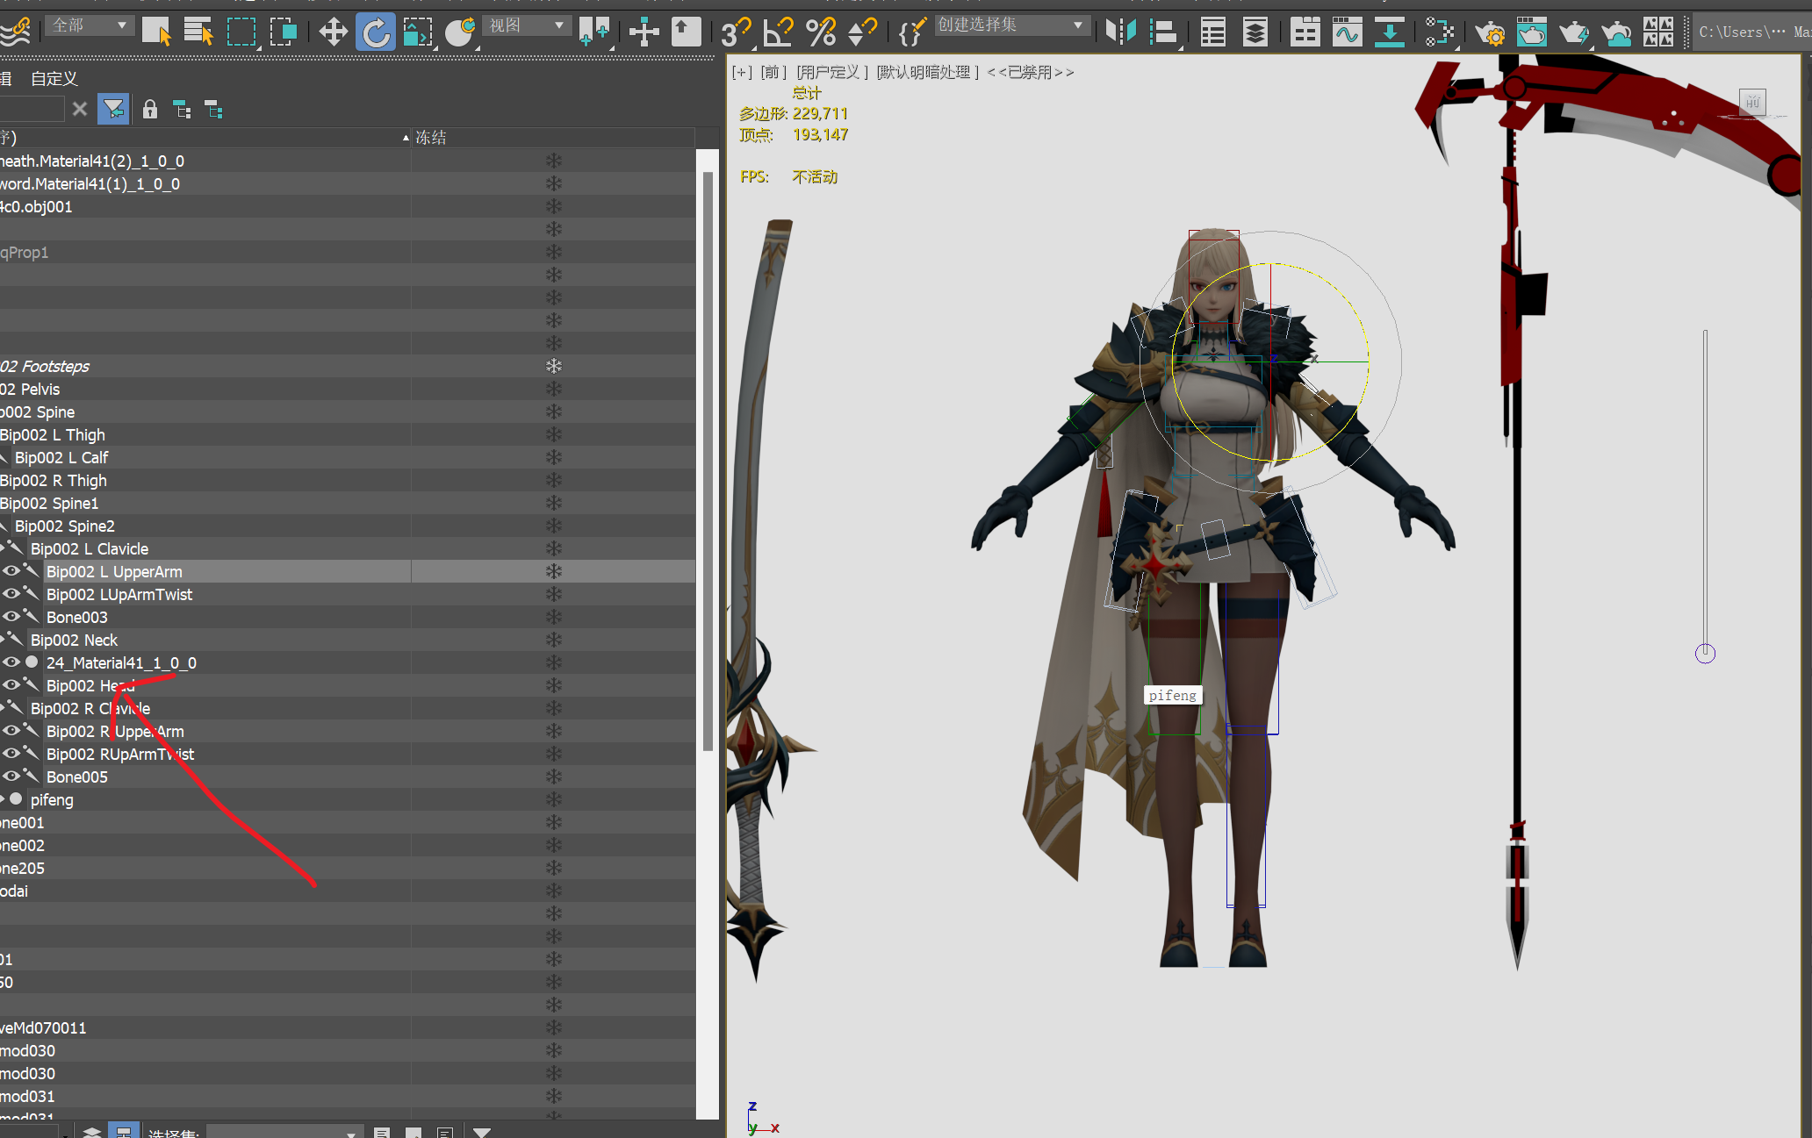Select the Move tool

pyautogui.click(x=333, y=32)
